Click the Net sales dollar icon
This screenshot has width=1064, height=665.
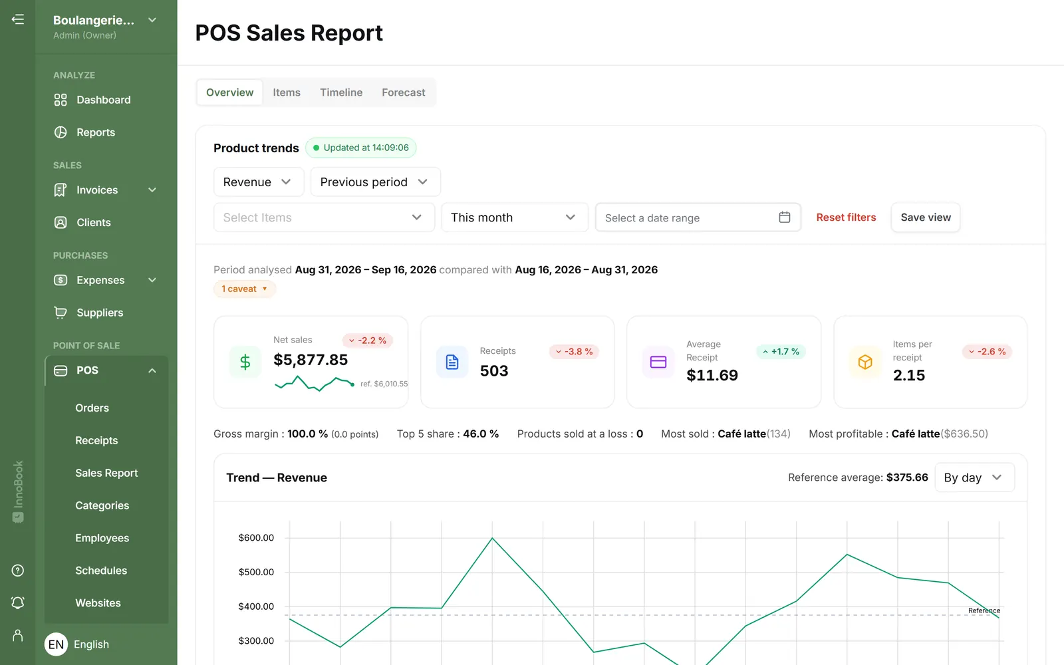[x=245, y=362]
